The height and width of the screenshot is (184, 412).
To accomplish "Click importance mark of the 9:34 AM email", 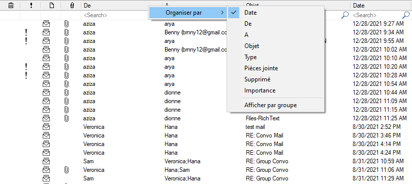I will pyautogui.click(x=26, y=33).
